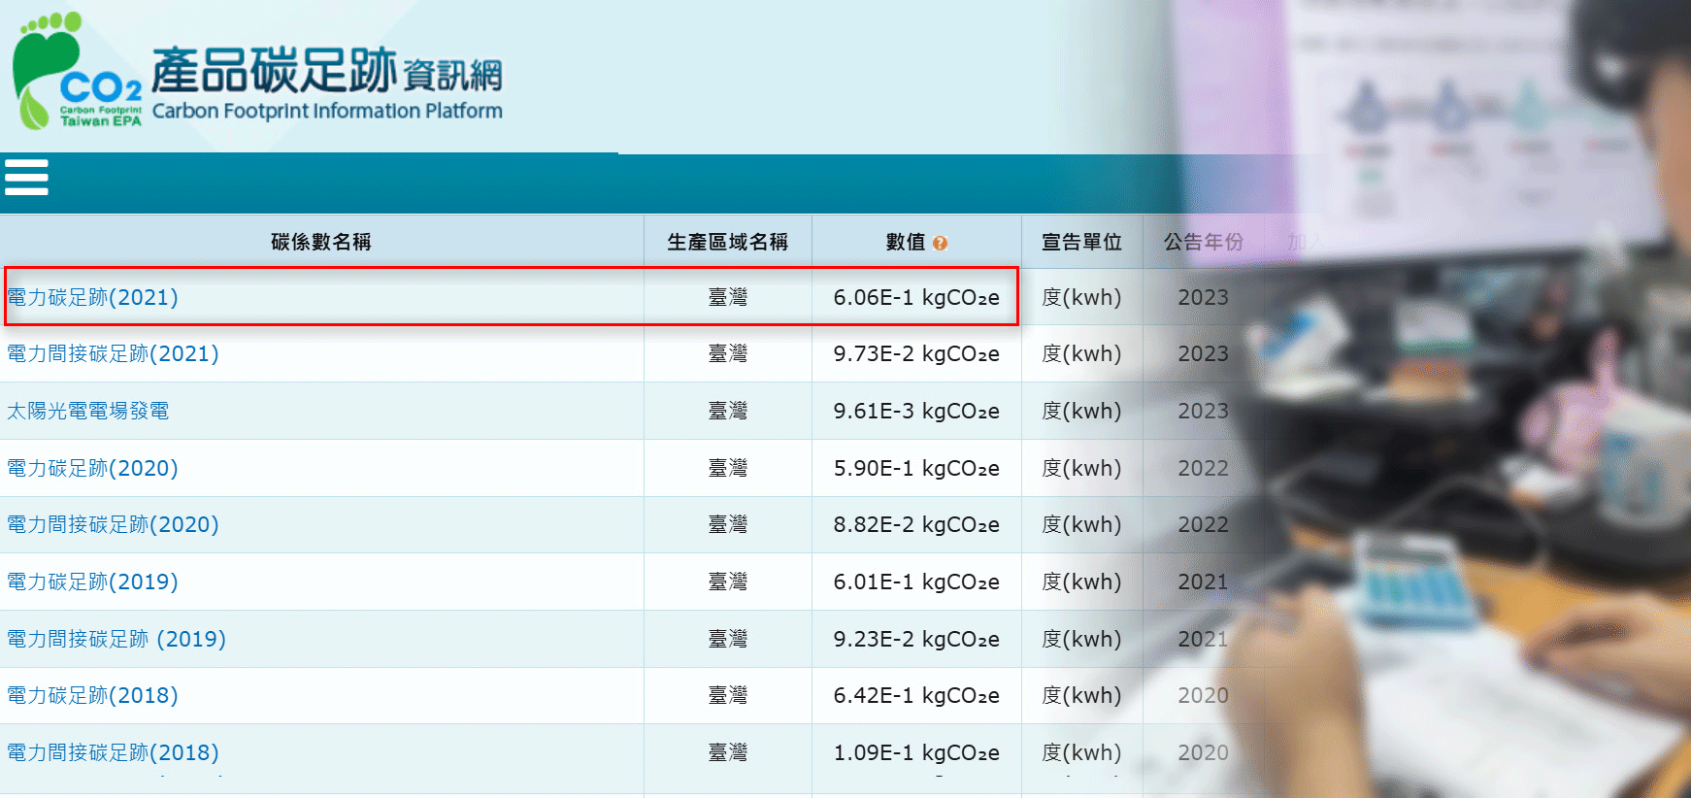Click the 宣告單位 column header
Viewport: 1691px width, 798px height.
1081,242
